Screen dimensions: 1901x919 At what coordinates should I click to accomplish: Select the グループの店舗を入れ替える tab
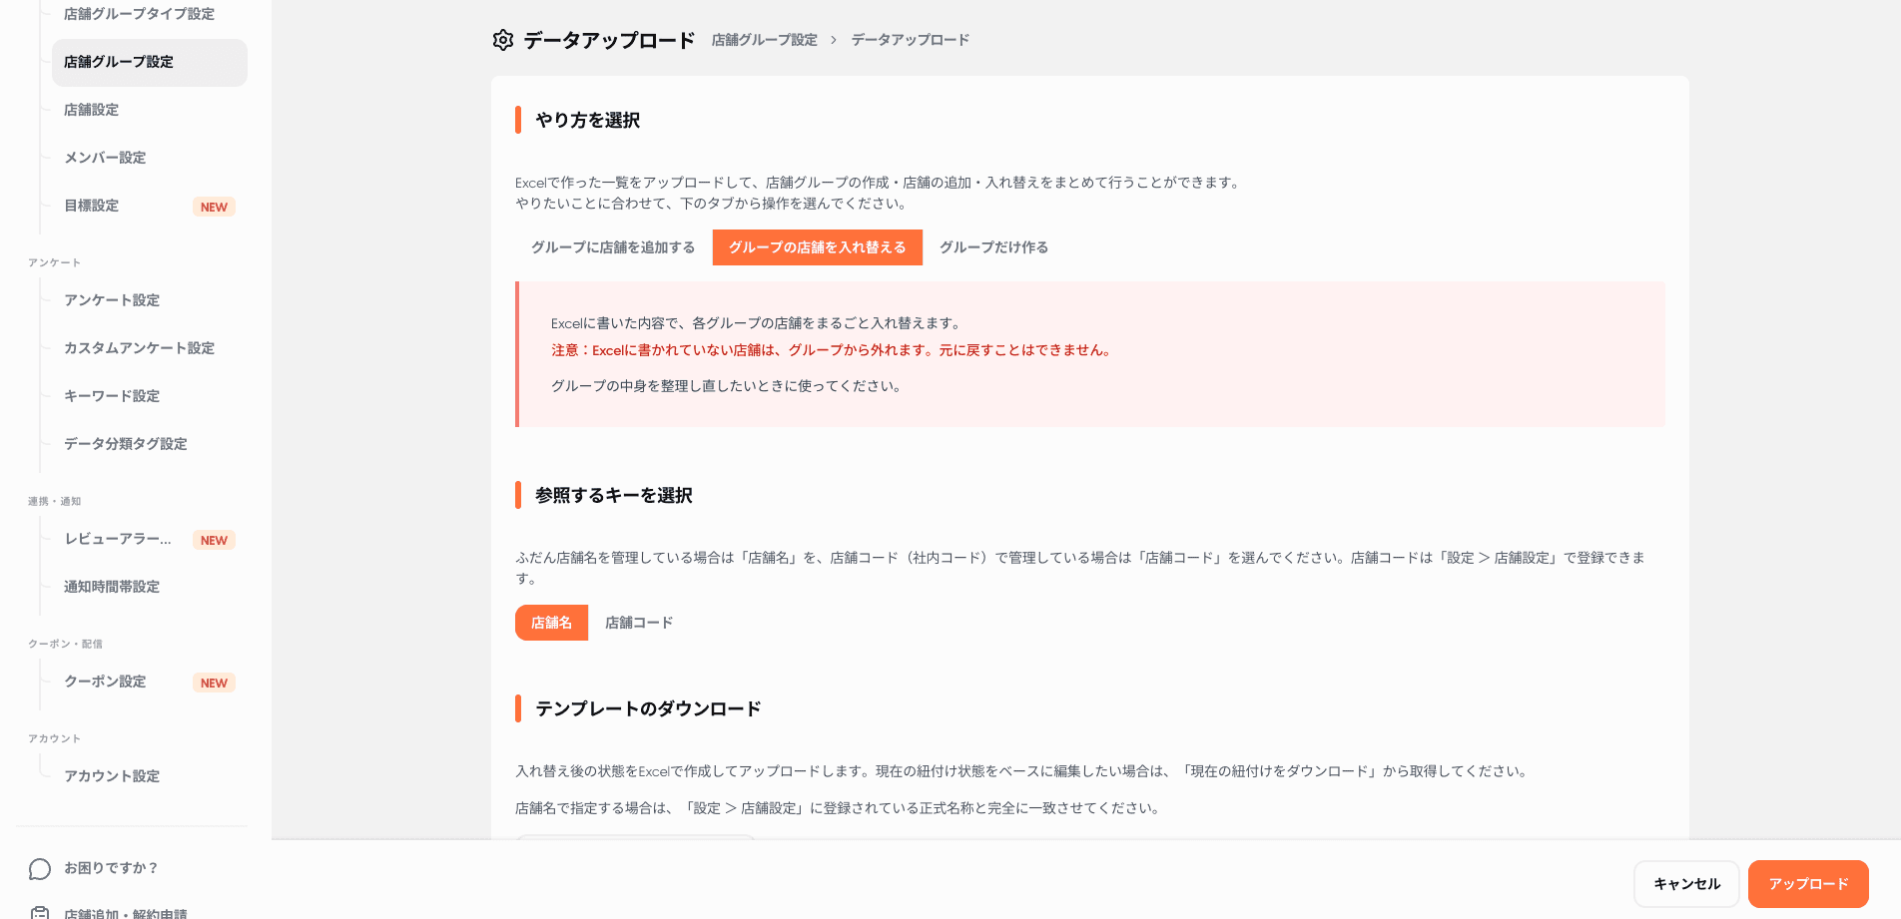(818, 247)
